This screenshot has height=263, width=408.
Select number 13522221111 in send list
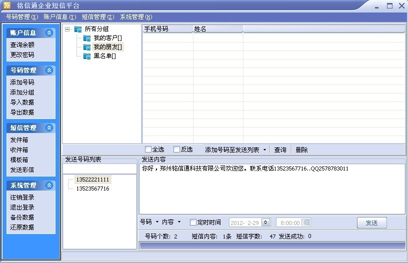coord(92,179)
